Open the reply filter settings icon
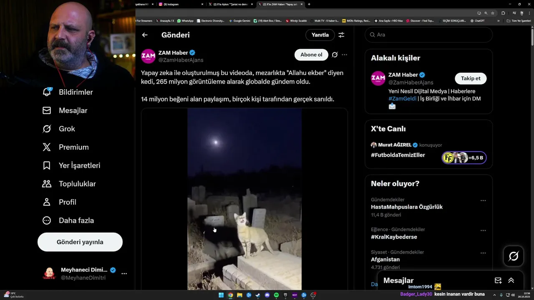The height and width of the screenshot is (300, 534). click(x=341, y=35)
